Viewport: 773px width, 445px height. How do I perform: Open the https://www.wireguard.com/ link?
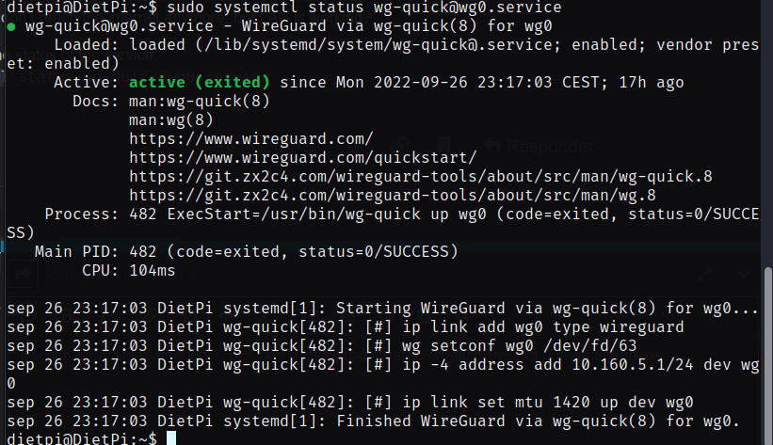[x=251, y=139]
